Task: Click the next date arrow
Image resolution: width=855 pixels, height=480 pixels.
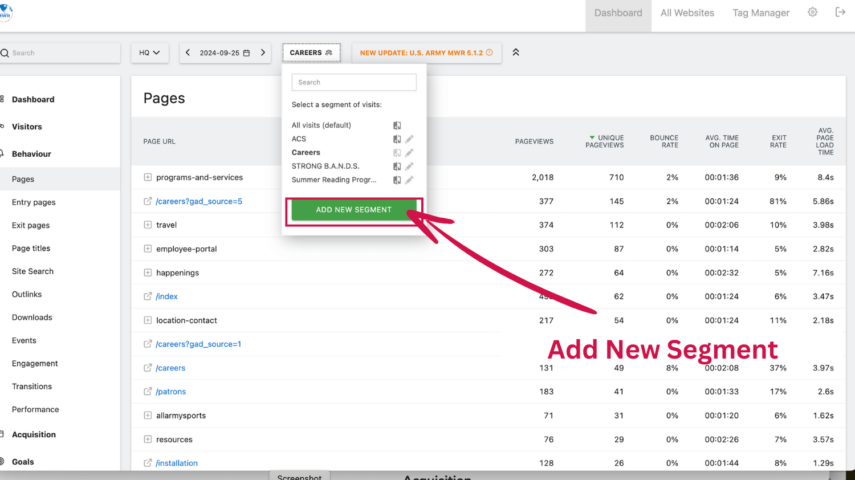Action: click(263, 52)
